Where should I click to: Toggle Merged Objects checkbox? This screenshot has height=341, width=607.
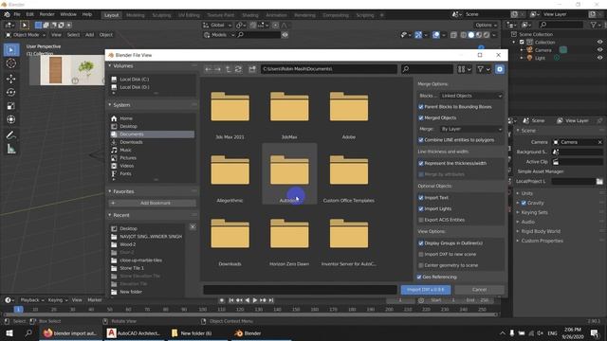coord(421,117)
